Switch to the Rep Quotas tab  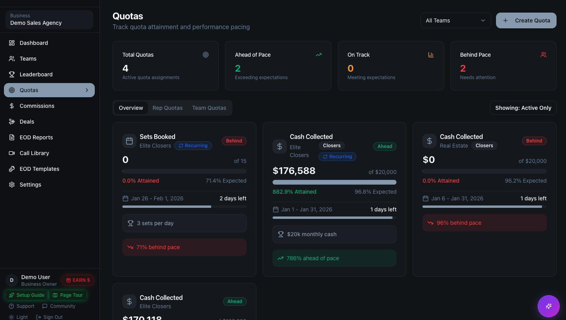click(x=168, y=108)
